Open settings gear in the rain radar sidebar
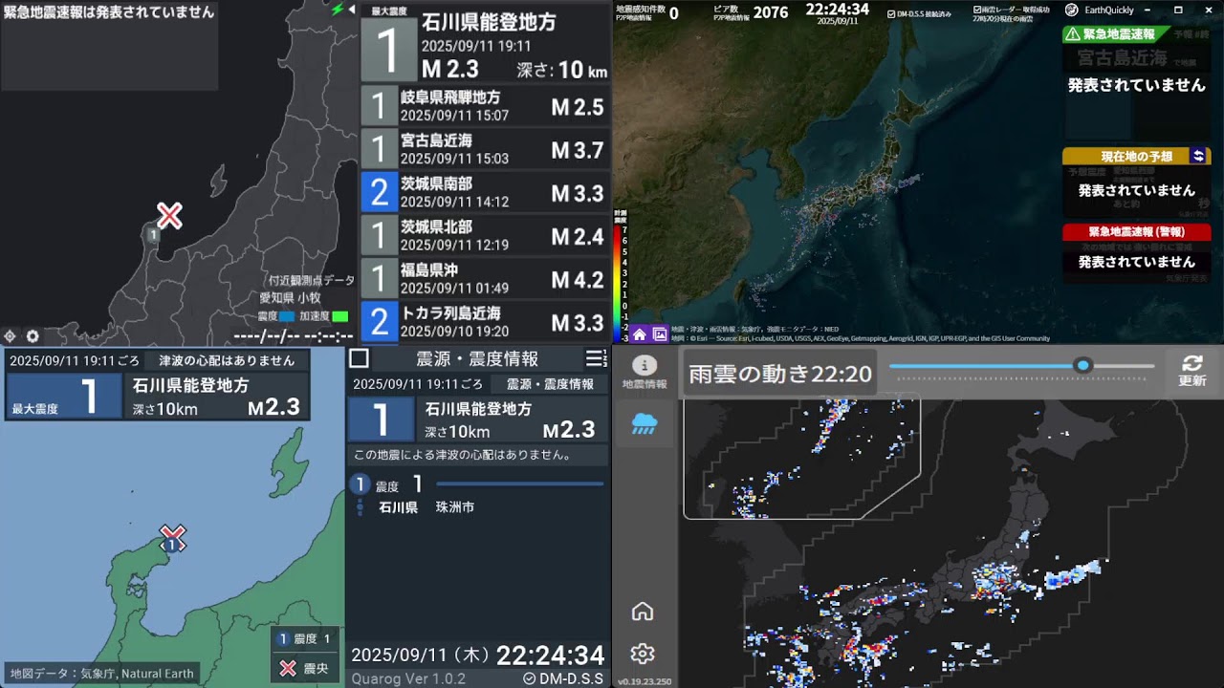This screenshot has height=688, width=1224. 643,654
